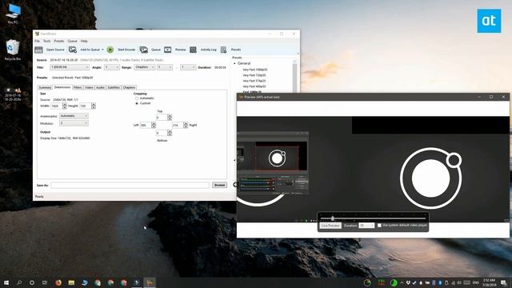Open the Range Chapters dropdown
Screen dimensions: 512x288
tap(145, 67)
